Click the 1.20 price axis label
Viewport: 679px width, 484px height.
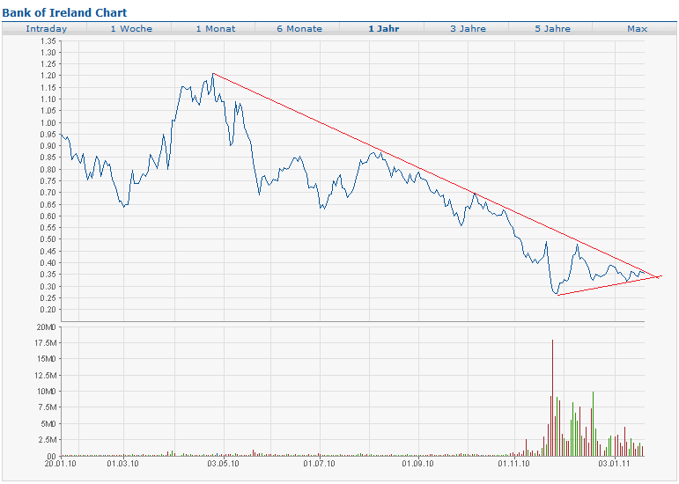[x=48, y=76]
